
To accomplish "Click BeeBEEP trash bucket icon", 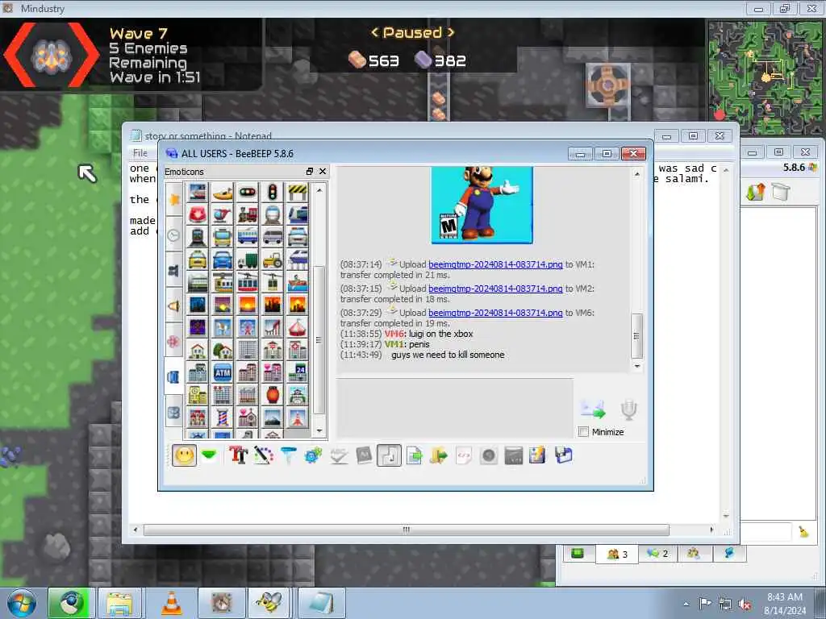I will pos(781,192).
